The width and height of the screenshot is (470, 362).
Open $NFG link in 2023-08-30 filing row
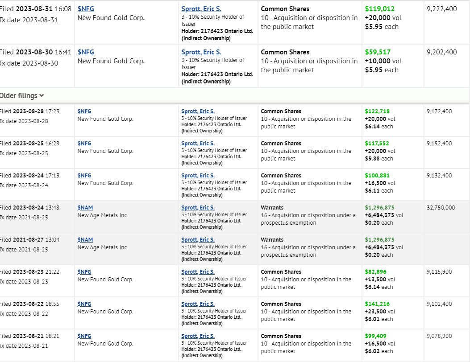(x=86, y=52)
